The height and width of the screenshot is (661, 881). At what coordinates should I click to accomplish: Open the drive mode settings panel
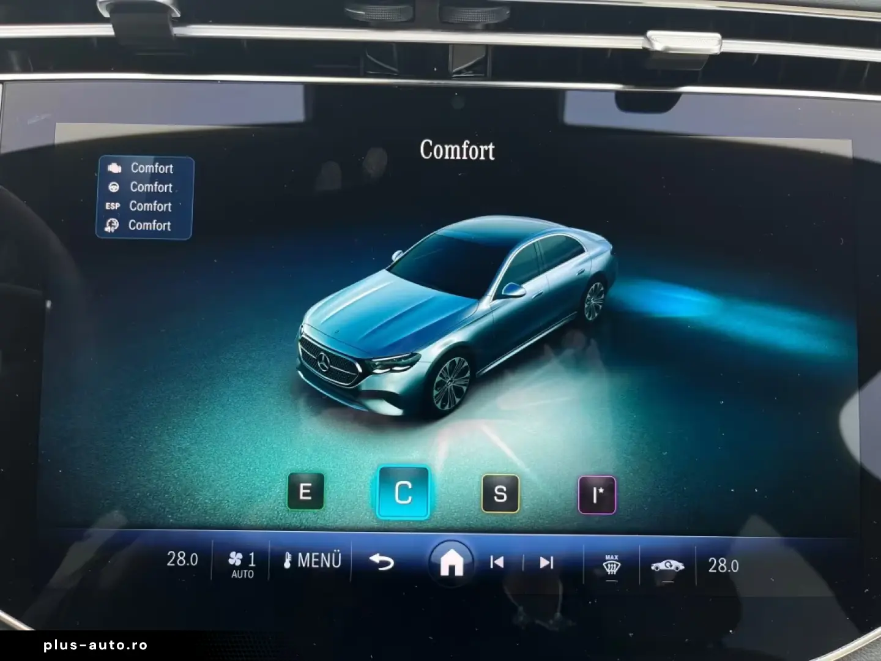click(x=144, y=196)
